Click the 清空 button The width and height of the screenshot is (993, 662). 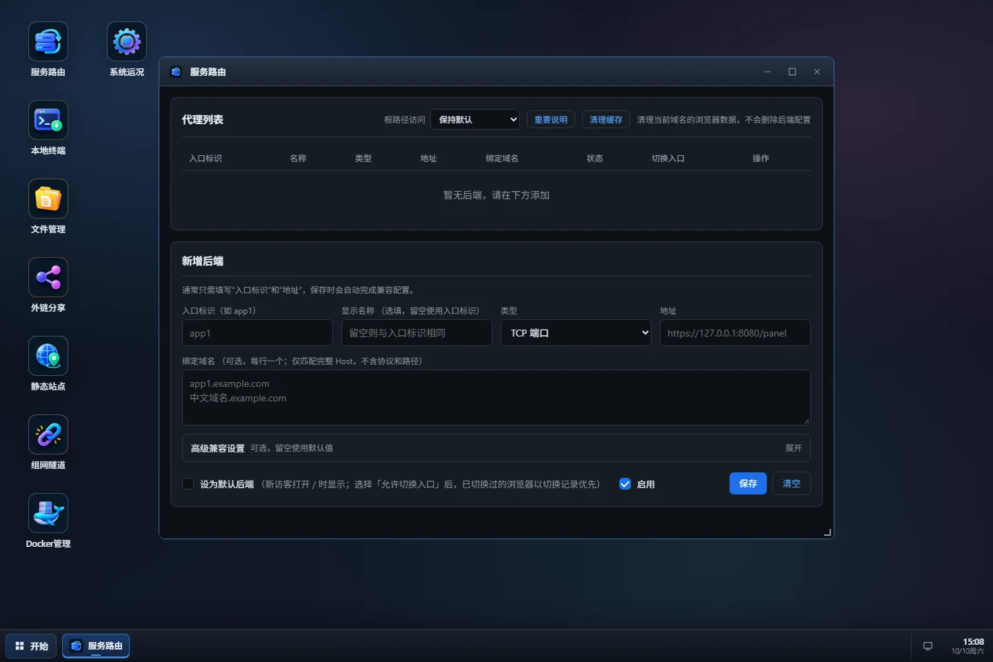(792, 483)
